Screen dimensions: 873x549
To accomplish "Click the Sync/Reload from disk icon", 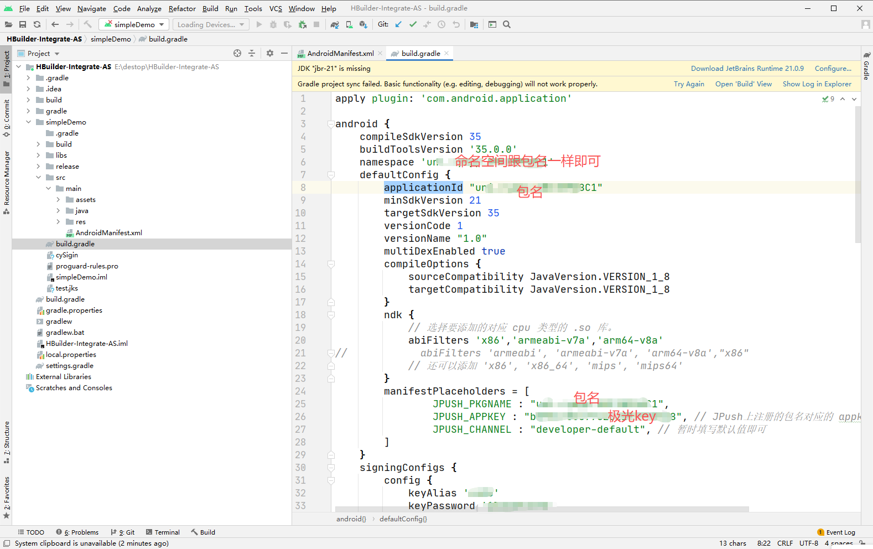I will tap(37, 24).
